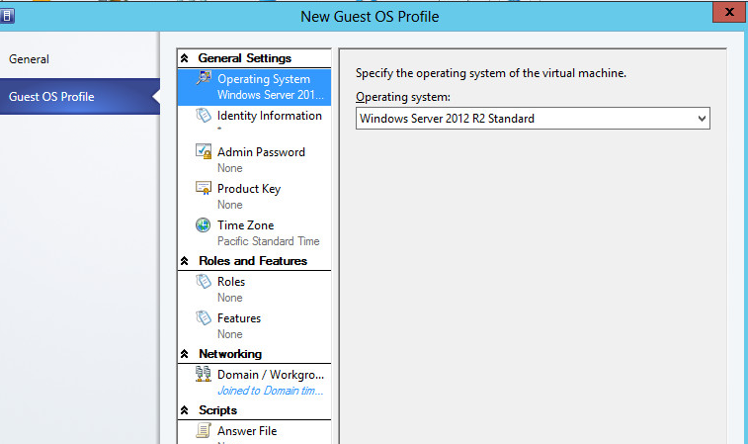The width and height of the screenshot is (748, 444).
Task: Click the 'Operating system:' label
Action: click(403, 97)
